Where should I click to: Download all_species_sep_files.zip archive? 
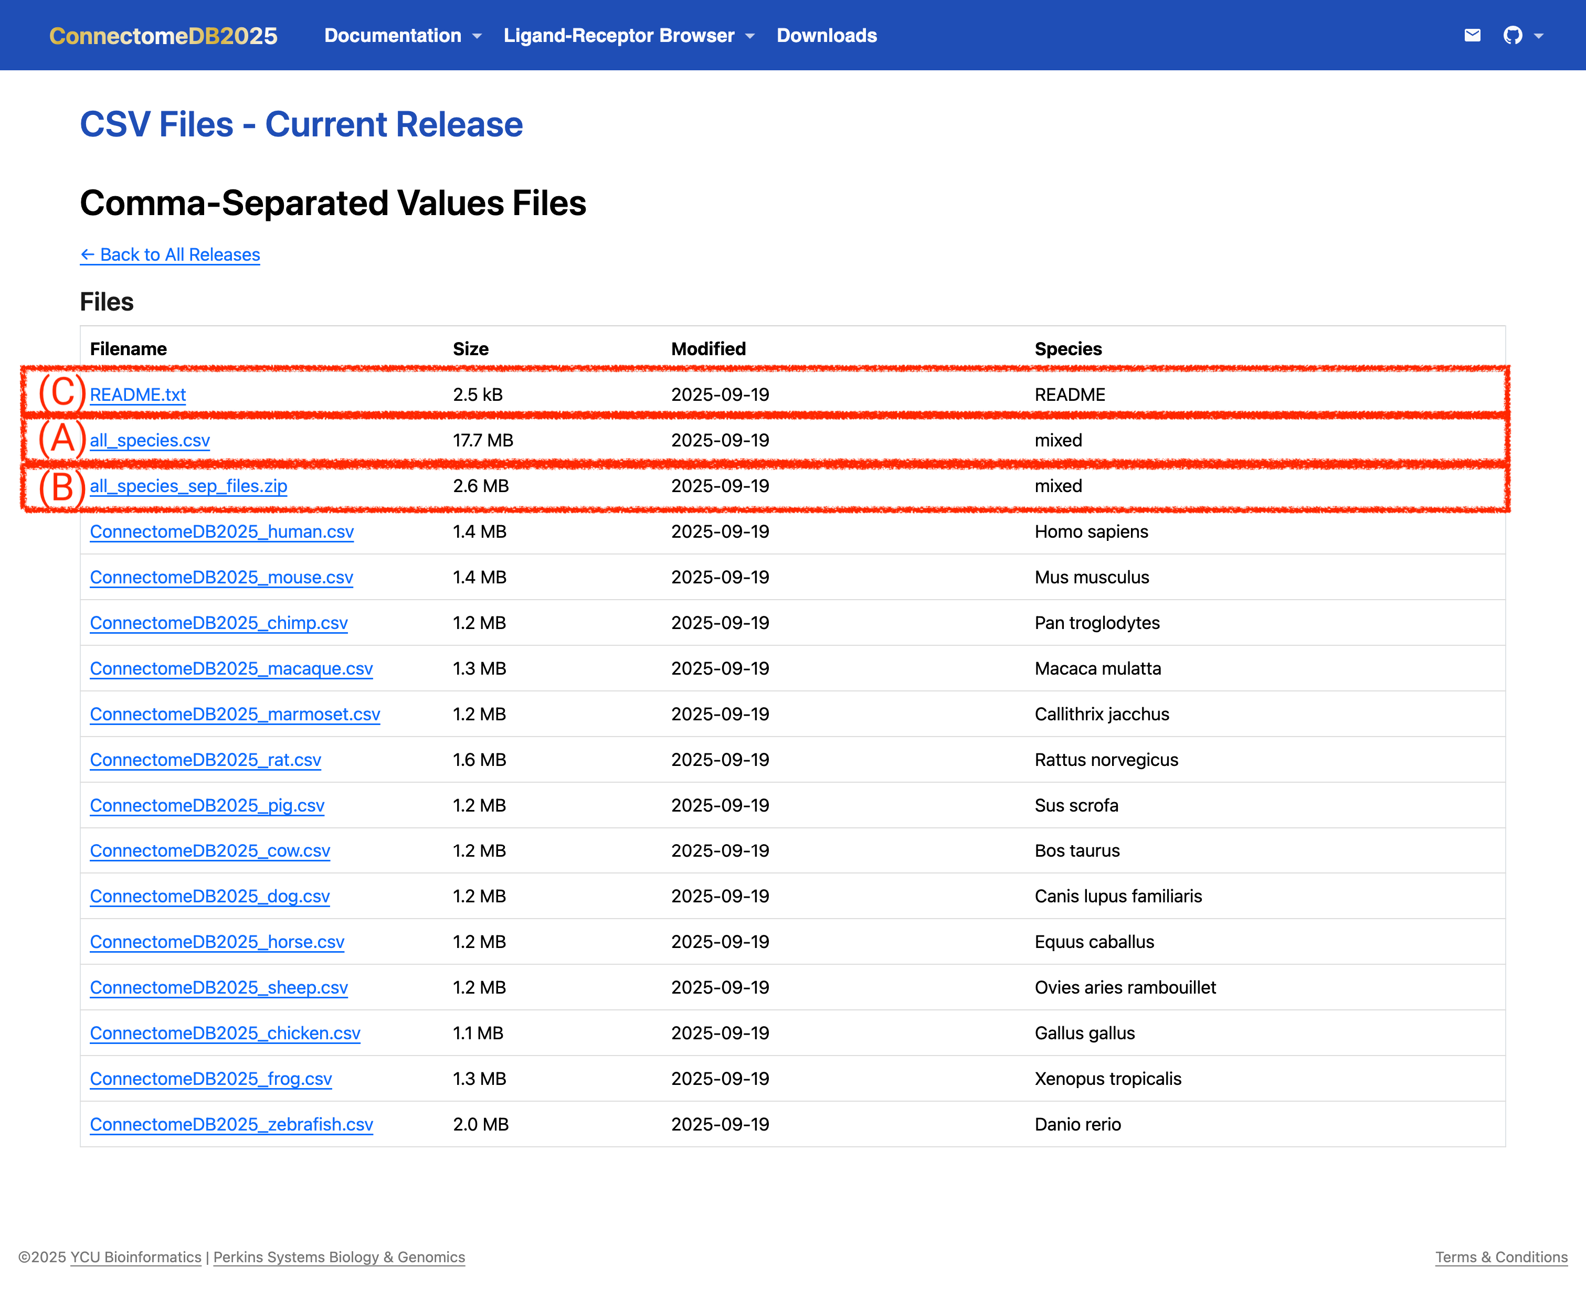(x=189, y=486)
